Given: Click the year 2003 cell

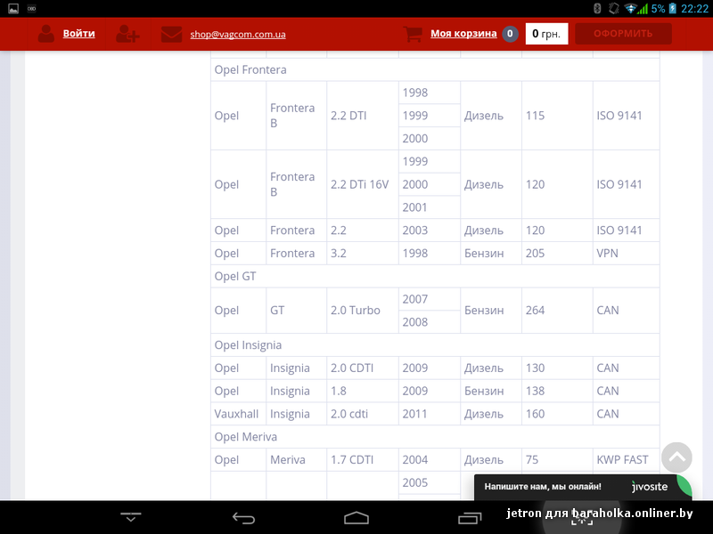Looking at the screenshot, I should click(x=430, y=231).
